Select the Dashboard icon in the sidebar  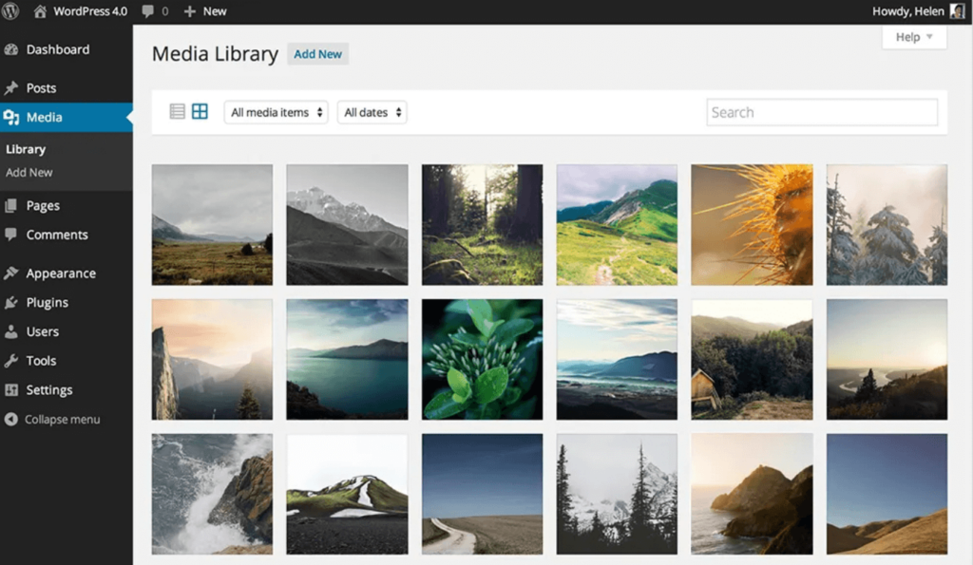10,49
